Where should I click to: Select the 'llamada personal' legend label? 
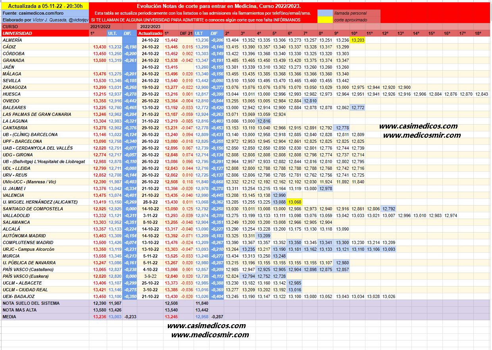coord(356,13)
